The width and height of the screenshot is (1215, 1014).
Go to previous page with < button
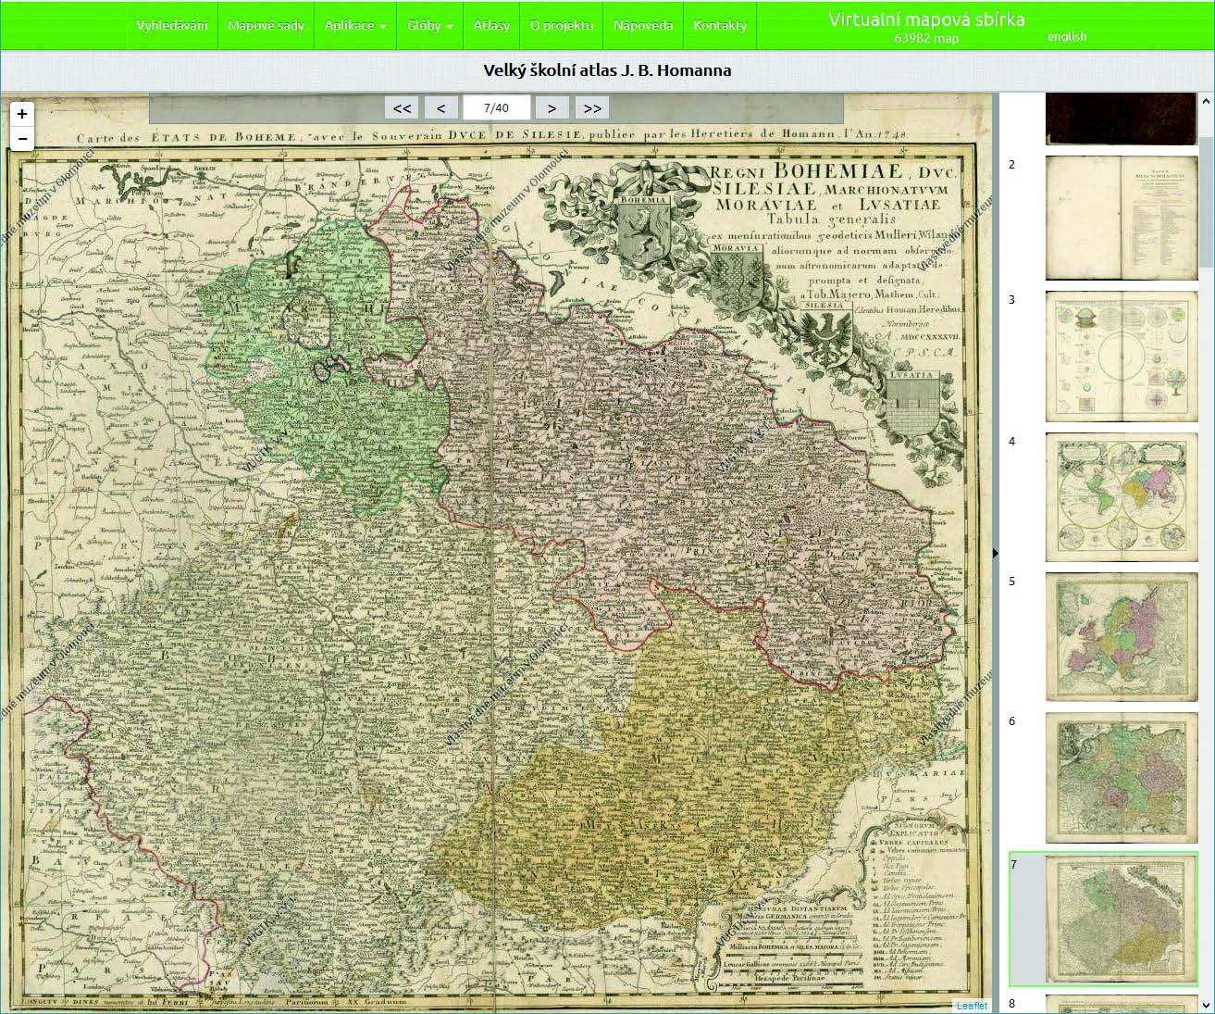[x=441, y=108]
